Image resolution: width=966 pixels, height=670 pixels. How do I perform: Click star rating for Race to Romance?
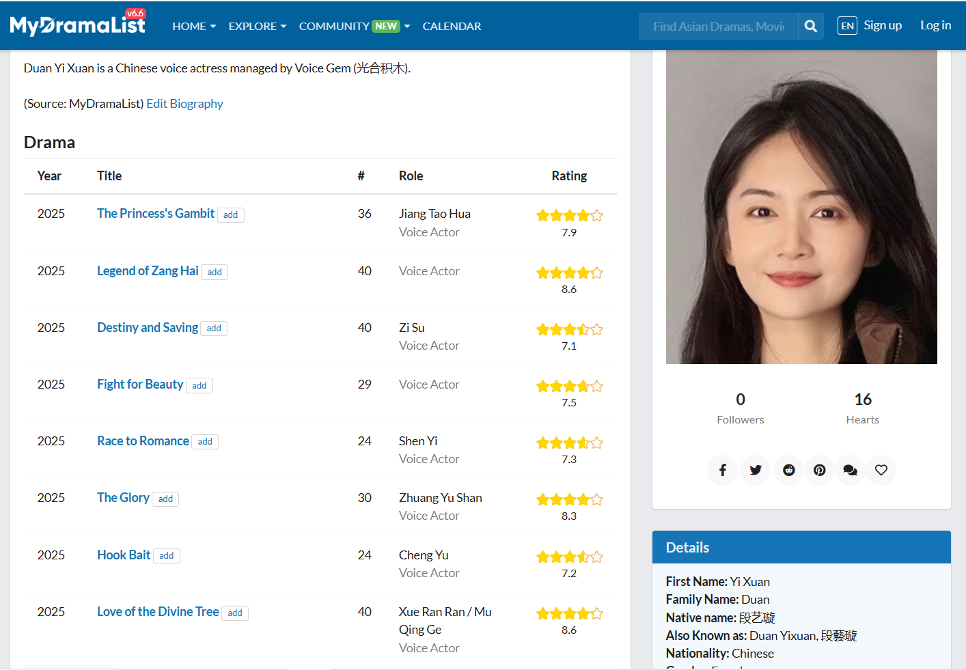569,443
